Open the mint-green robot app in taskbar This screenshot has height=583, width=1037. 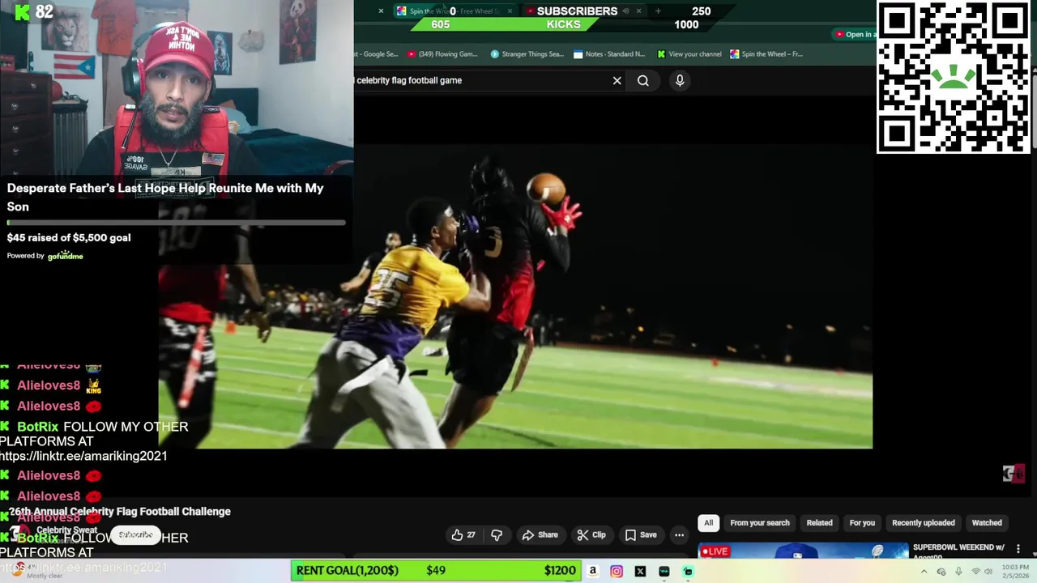tap(688, 571)
